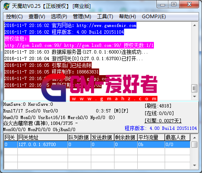This screenshot has width=202, height=173.
Task: Click the 网关地址 column header
Action: point(43,138)
